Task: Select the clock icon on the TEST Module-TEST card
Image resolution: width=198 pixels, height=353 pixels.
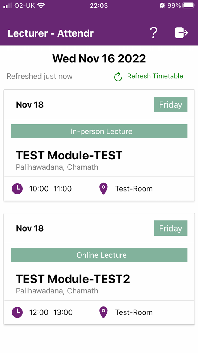Action: pos(17,188)
